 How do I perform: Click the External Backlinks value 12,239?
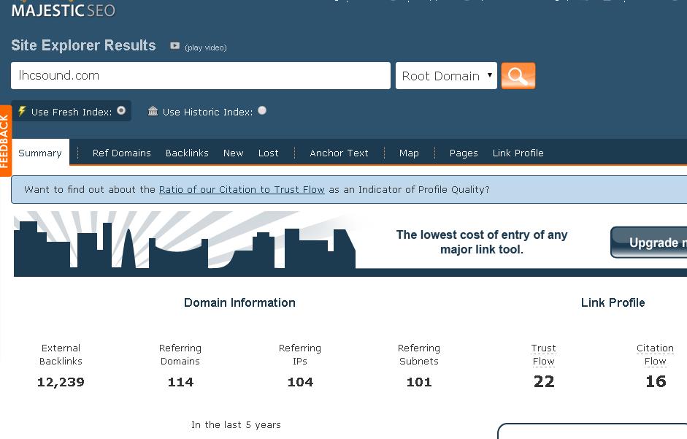(x=61, y=382)
